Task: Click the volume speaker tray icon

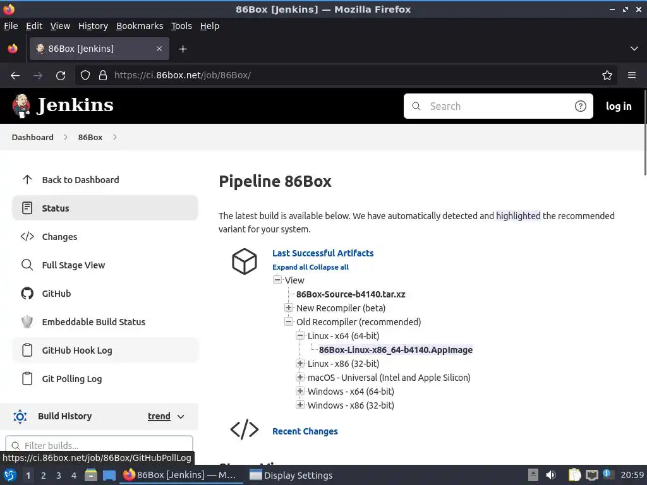Action: click(x=551, y=475)
